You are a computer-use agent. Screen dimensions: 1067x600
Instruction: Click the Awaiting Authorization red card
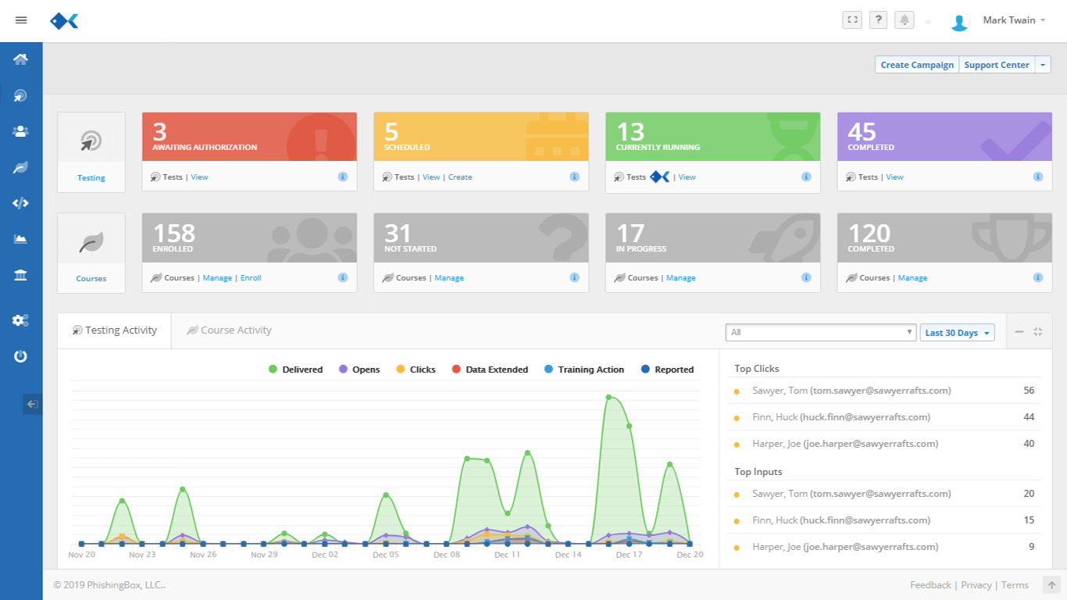click(249, 137)
